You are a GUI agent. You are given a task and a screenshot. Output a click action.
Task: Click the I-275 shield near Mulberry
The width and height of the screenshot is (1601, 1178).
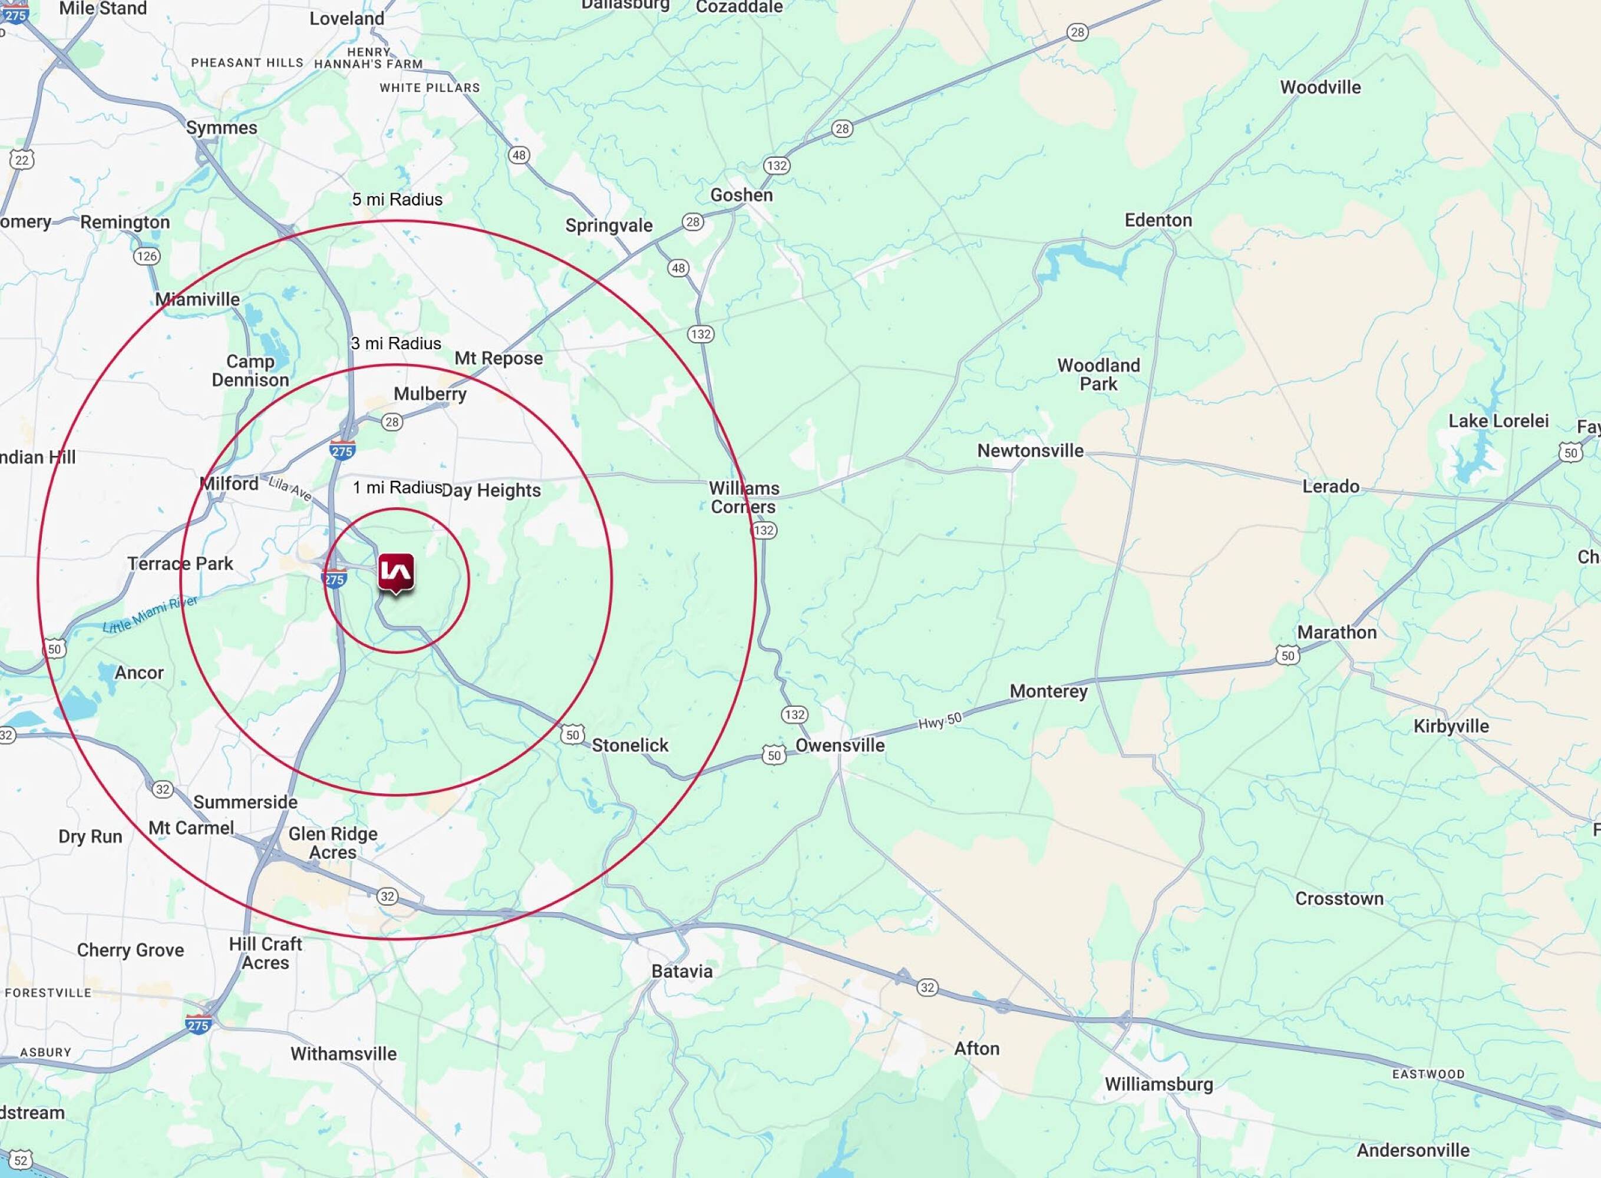pyautogui.click(x=342, y=451)
